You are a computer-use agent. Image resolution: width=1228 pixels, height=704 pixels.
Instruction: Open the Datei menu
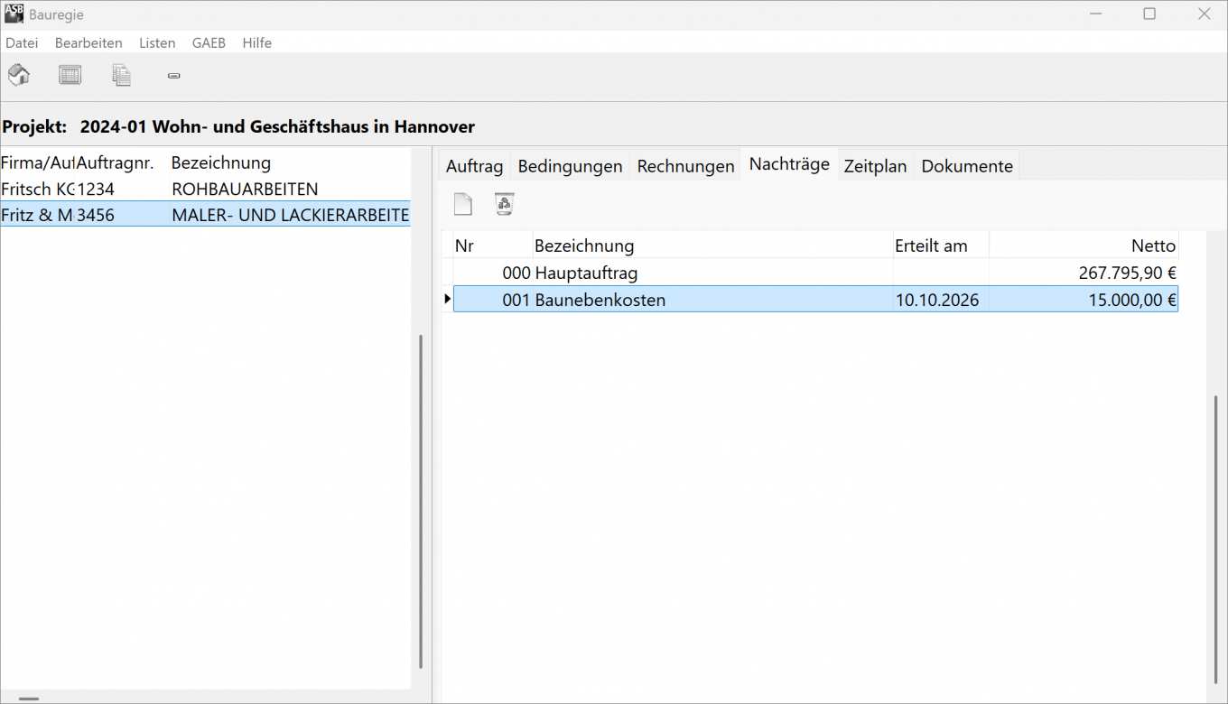(x=22, y=42)
